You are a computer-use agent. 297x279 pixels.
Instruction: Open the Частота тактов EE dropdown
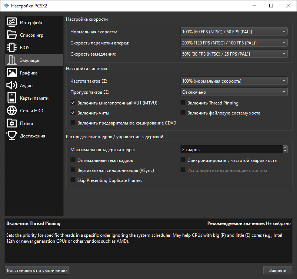(x=234, y=81)
